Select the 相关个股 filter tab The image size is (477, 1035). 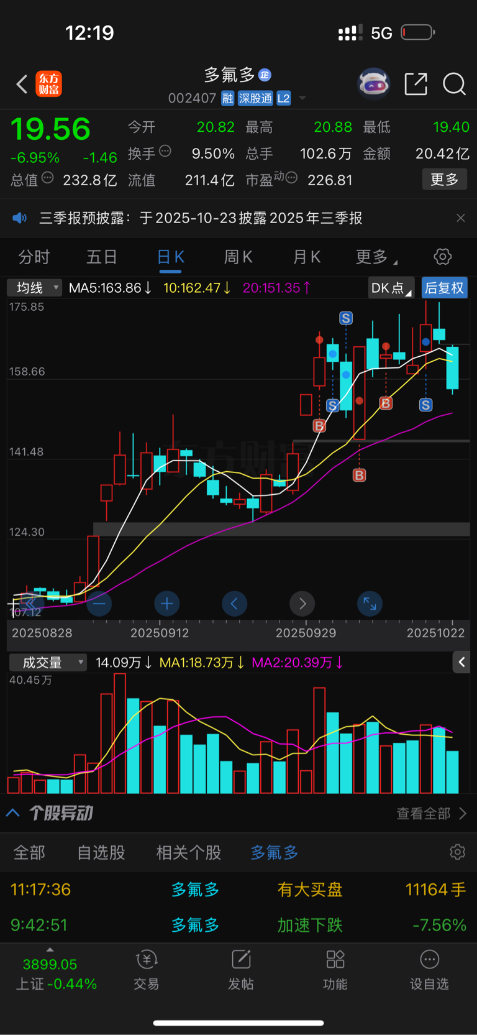coord(188,852)
